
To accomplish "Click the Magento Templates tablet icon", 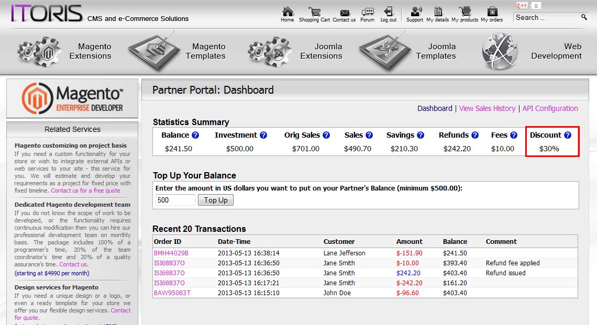I will [154, 51].
